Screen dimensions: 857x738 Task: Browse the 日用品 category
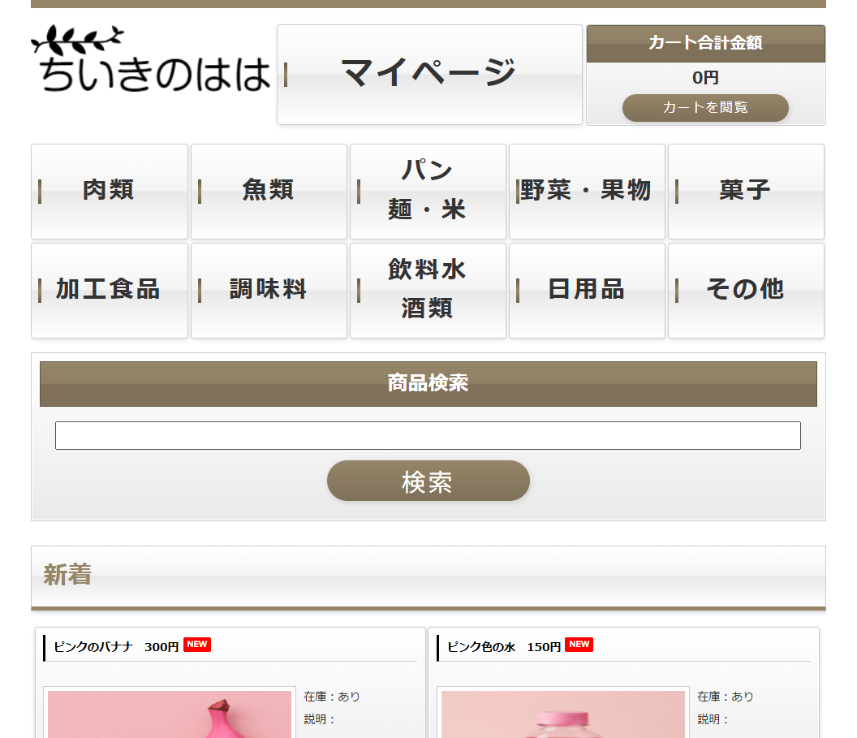586,290
